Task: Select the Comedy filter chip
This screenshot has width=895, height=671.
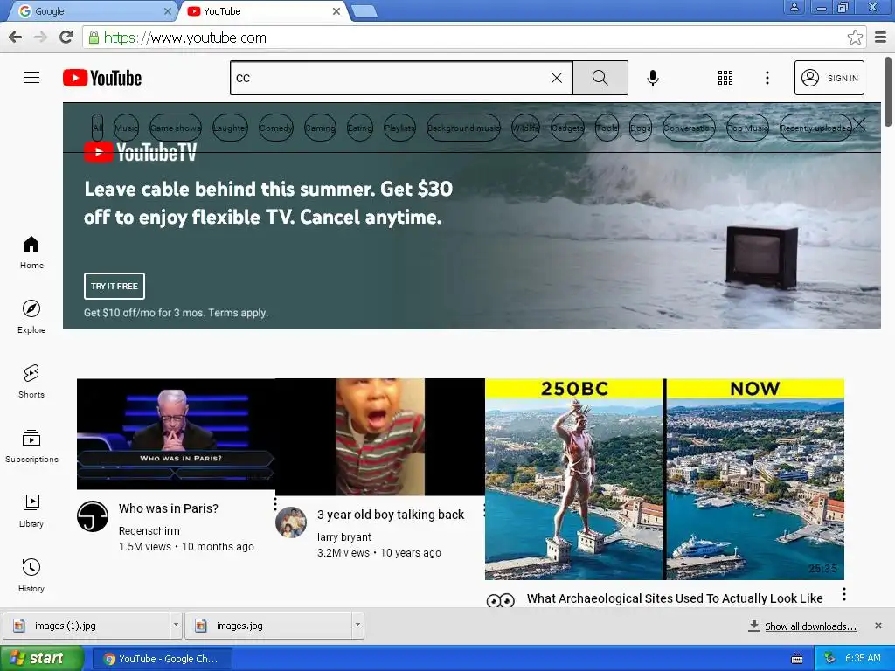Action: pos(275,128)
